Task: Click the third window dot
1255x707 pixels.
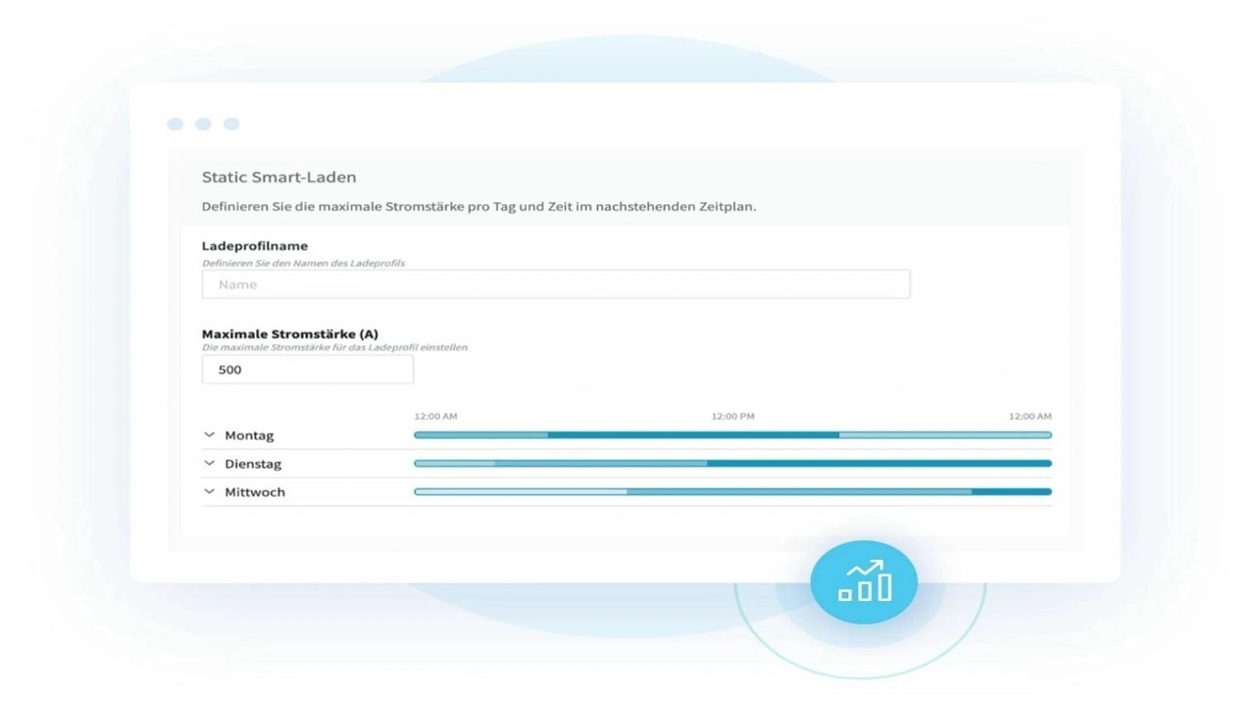Action: [x=231, y=124]
